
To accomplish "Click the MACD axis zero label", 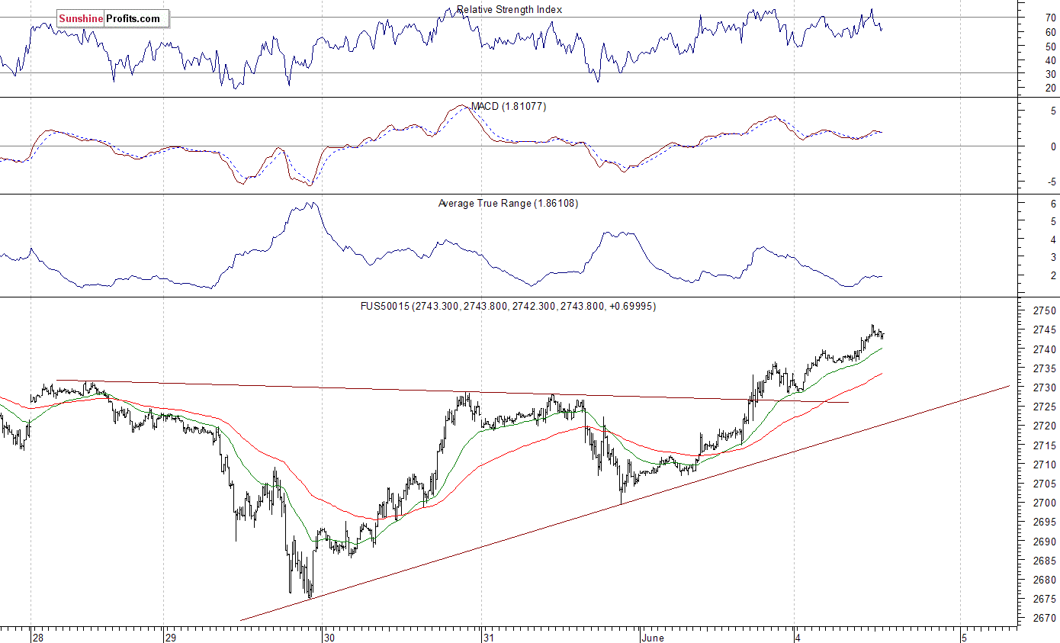I will [x=1053, y=146].
